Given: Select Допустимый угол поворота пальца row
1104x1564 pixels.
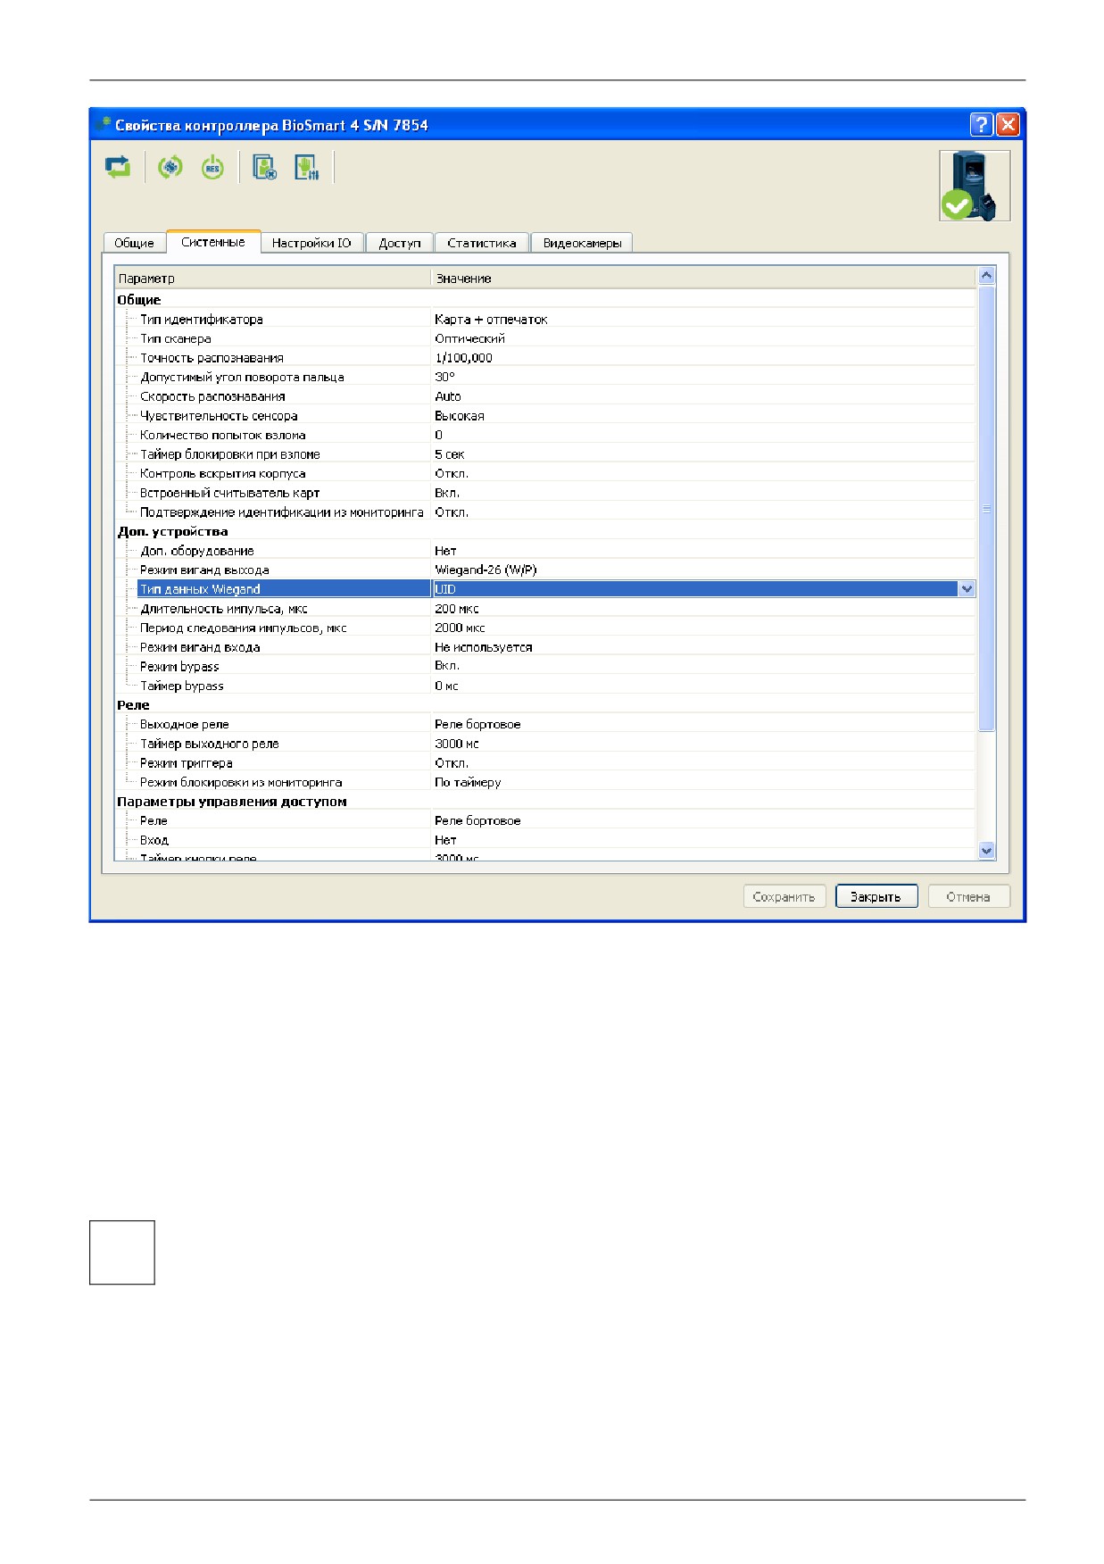Looking at the screenshot, I should pyautogui.click(x=545, y=377).
